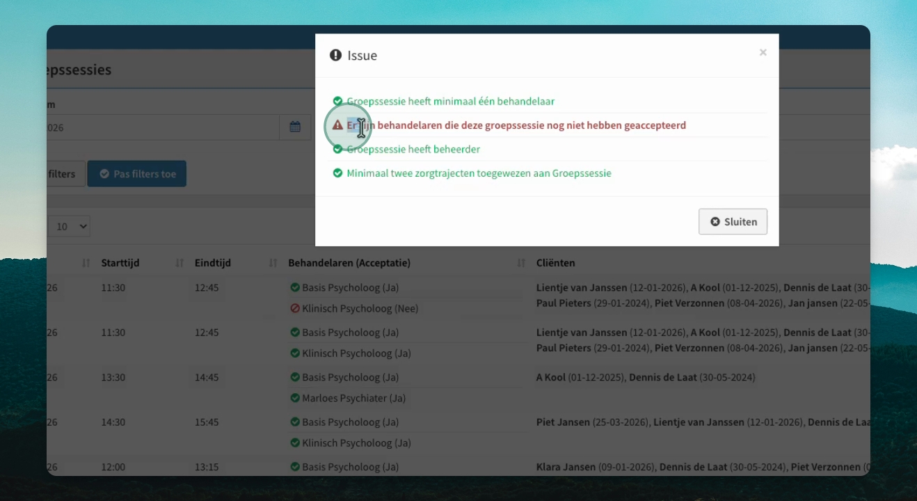The height and width of the screenshot is (501, 917).
Task: Click the Starttijd column header label
Action: (x=120, y=263)
